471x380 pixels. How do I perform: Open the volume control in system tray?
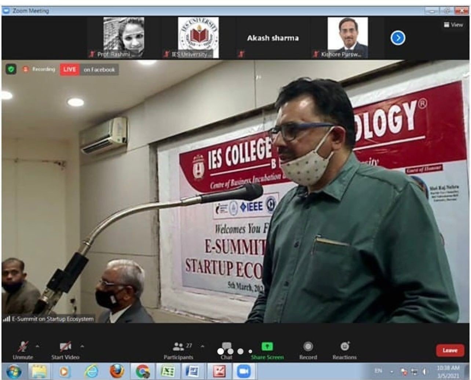tap(426, 371)
